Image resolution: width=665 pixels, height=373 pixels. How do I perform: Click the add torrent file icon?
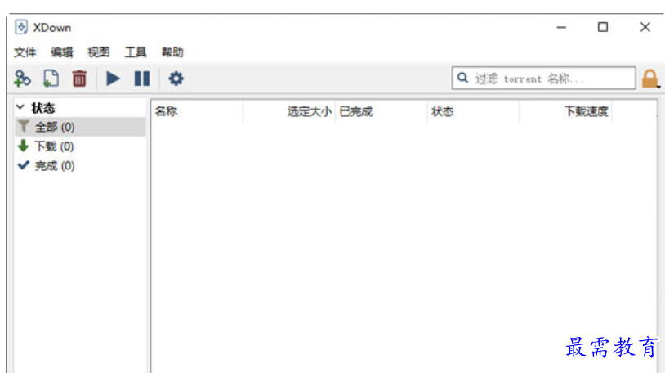pyautogui.click(x=51, y=79)
